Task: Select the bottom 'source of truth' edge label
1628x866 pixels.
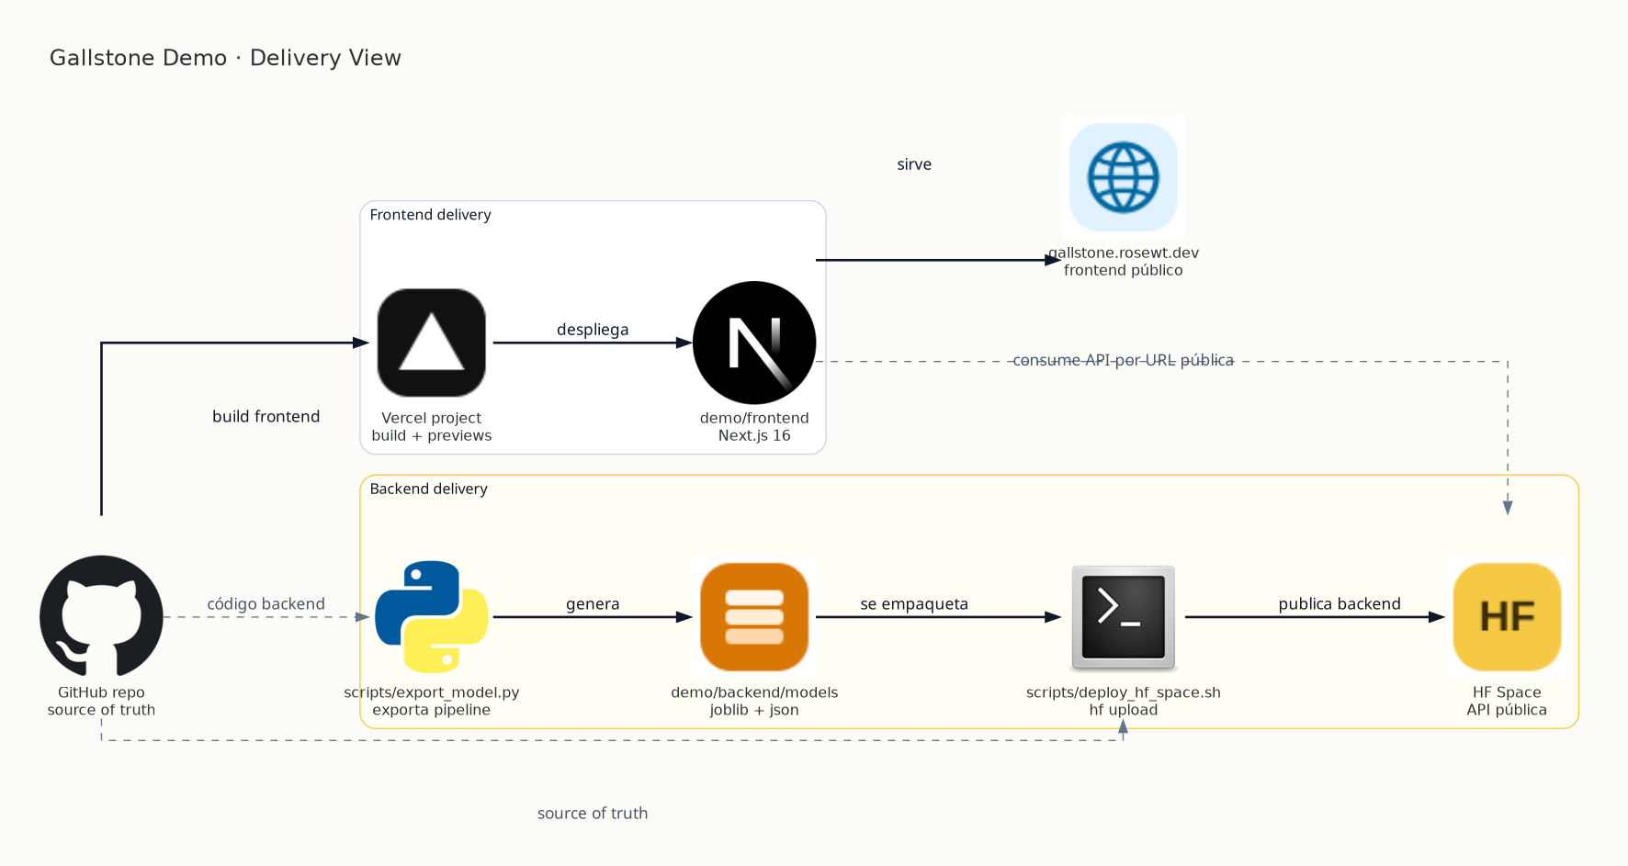Action: [593, 814]
